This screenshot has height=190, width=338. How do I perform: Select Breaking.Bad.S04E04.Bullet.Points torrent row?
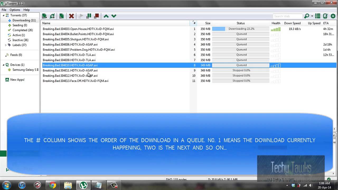[x=189, y=34]
